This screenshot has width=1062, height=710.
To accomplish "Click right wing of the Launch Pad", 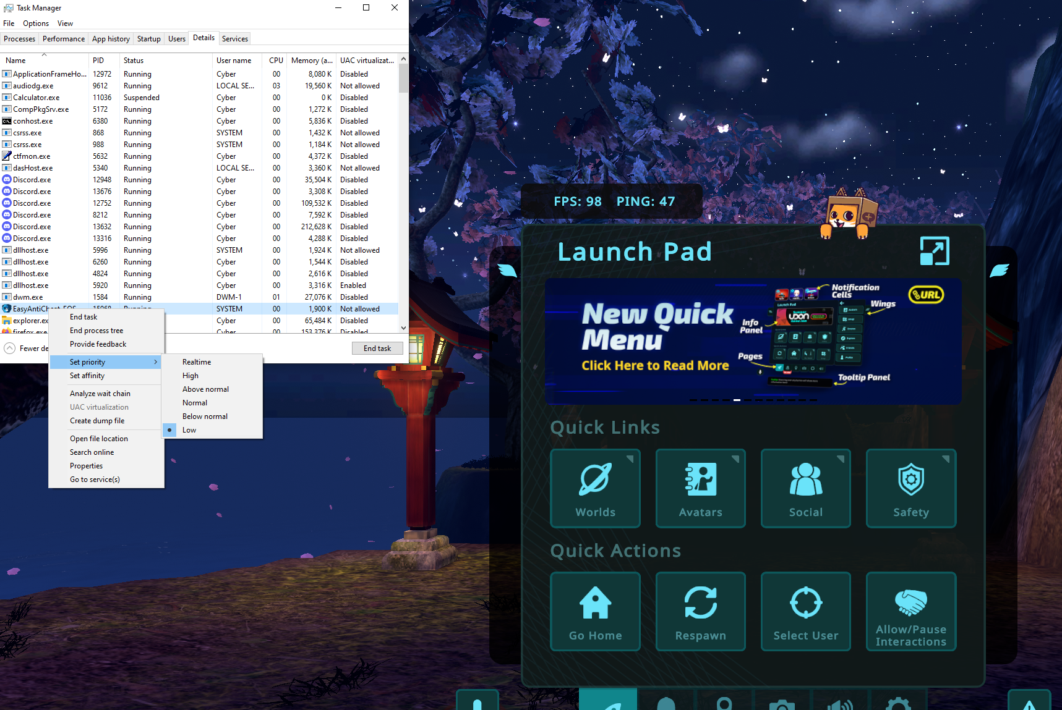I will point(999,271).
